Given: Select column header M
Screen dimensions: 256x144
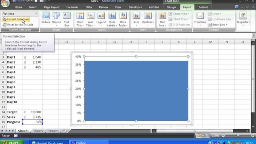Looking at the screenshot, I should pyautogui.click(x=211, y=42).
